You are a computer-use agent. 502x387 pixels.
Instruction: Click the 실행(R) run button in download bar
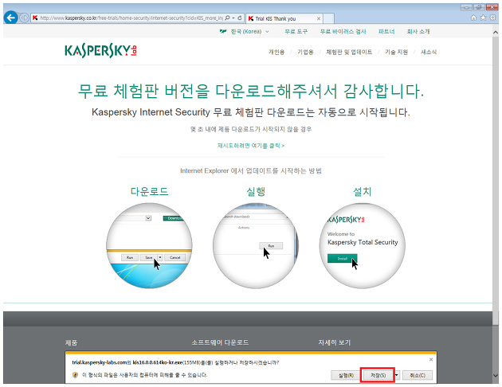click(346, 375)
